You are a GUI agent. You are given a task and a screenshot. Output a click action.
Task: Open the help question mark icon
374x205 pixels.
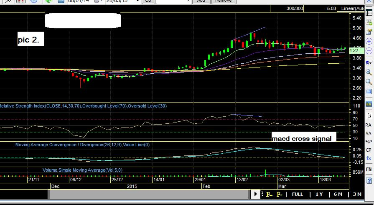[x=369, y=180]
